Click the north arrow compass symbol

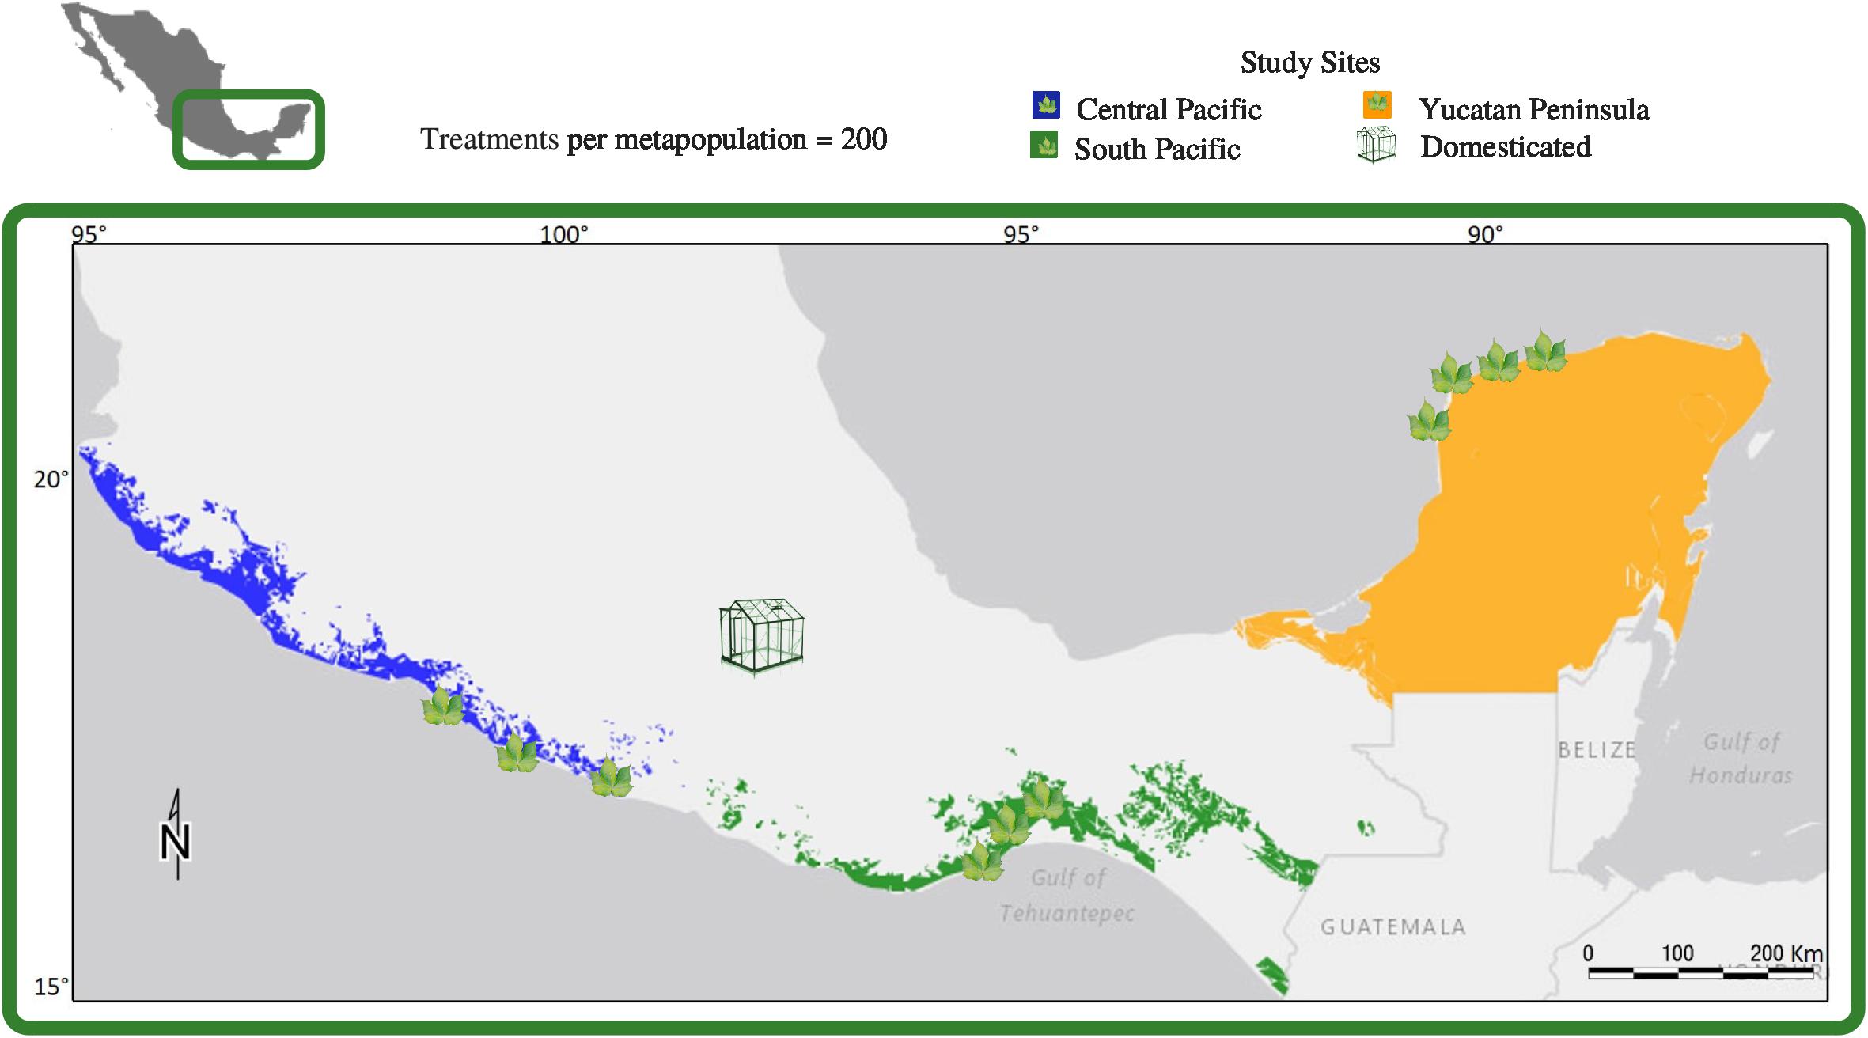[x=176, y=835]
